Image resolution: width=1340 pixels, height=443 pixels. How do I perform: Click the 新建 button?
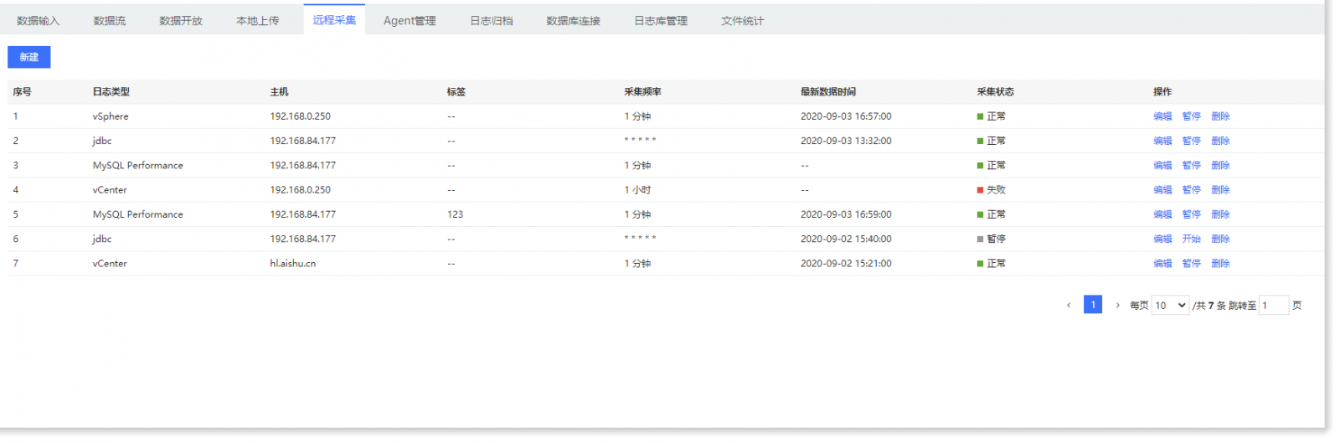click(x=29, y=57)
